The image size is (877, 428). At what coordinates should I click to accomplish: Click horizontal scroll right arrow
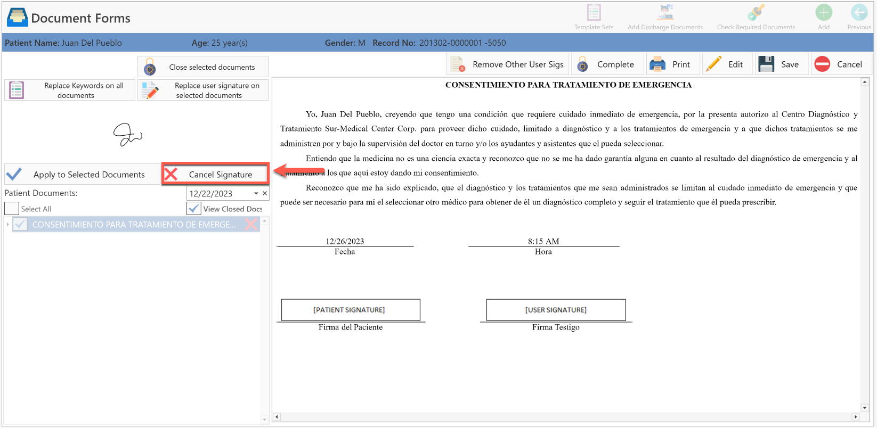(856, 417)
